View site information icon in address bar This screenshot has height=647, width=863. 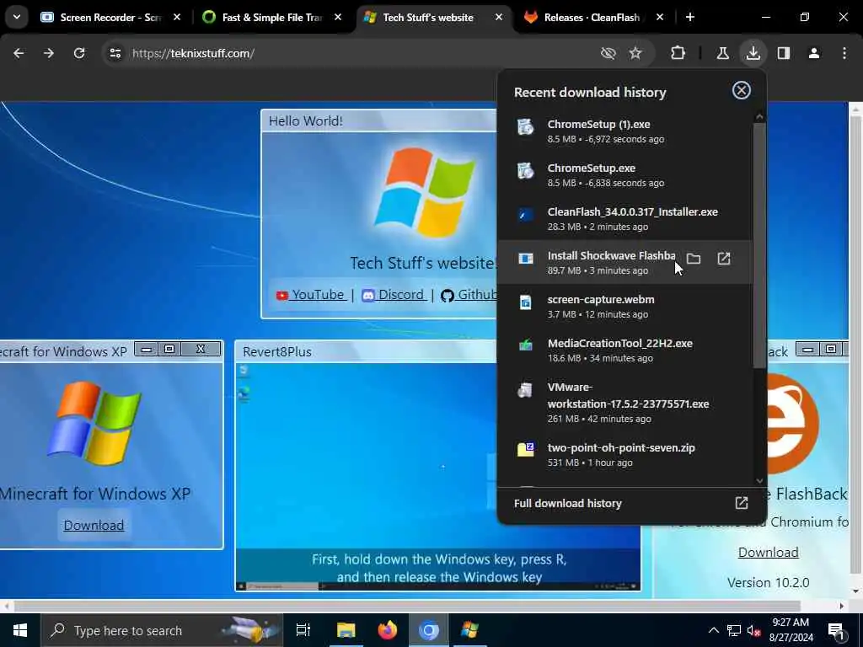click(x=115, y=53)
